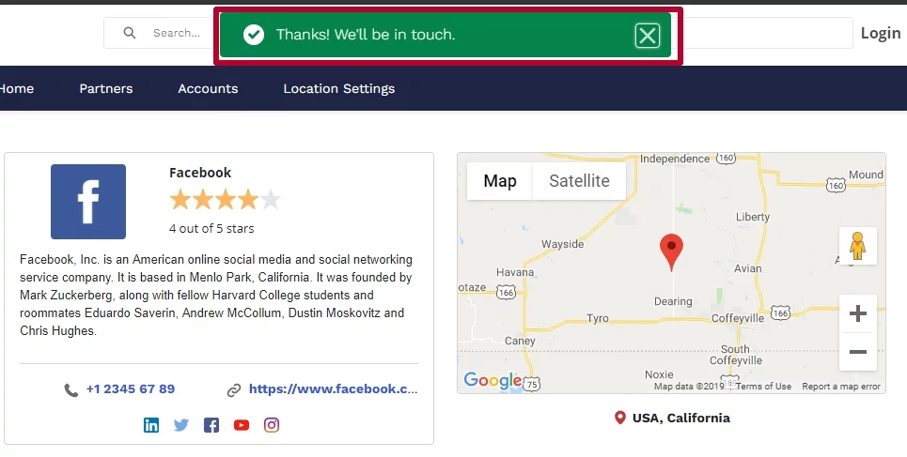This screenshot has width=907, height=457.
Task: Close the green success notification
Action: coord(648,36)
